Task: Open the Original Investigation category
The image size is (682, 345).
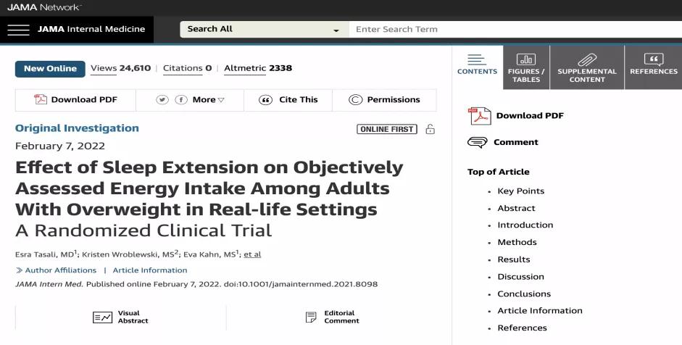Action: (x=77, y=128)
